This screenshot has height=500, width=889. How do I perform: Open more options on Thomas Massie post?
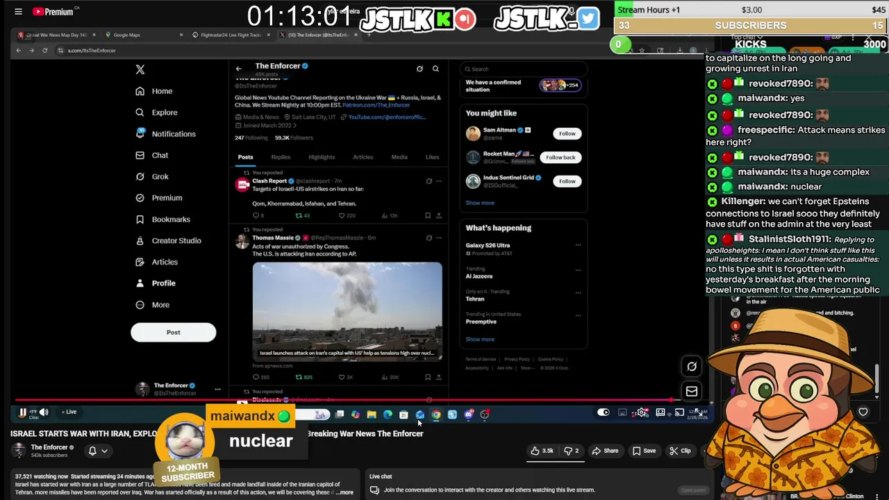click(438, 237)
